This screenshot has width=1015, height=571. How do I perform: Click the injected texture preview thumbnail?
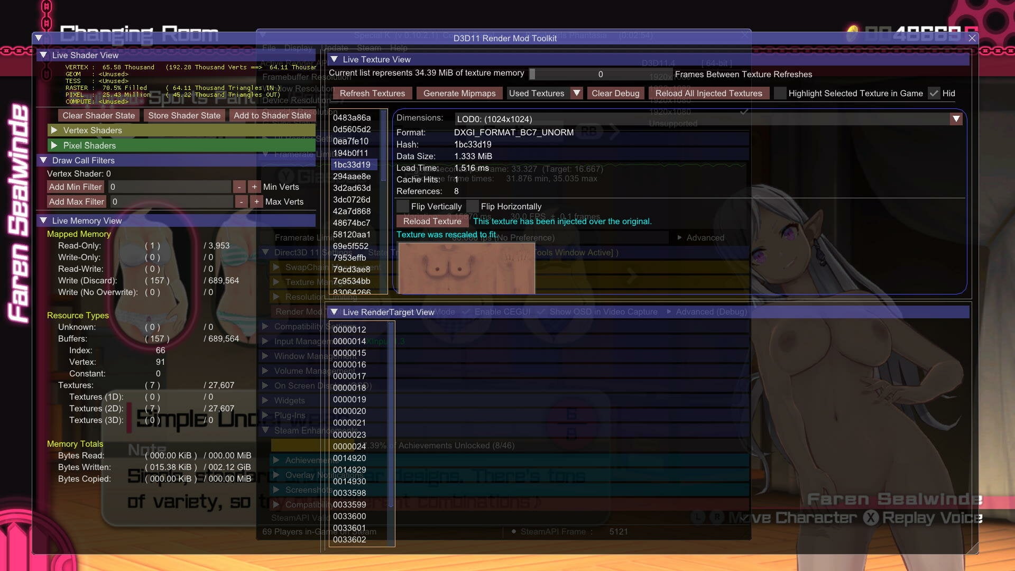[466, 268]
